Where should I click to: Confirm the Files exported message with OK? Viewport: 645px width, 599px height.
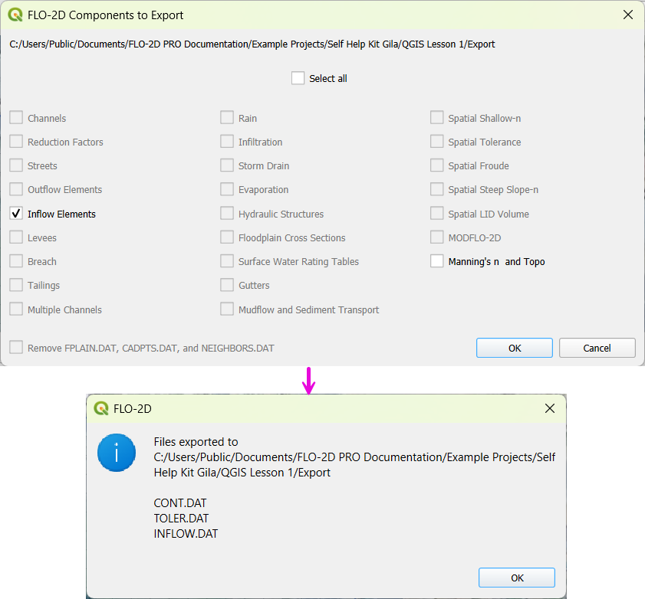click(517, 578)
